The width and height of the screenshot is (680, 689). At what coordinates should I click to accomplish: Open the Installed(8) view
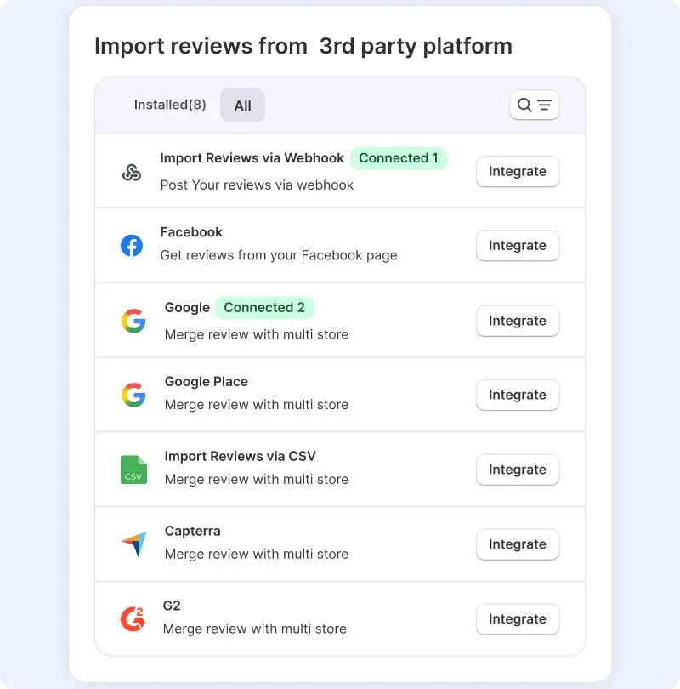pyautogui.click(x=169, y=105)
